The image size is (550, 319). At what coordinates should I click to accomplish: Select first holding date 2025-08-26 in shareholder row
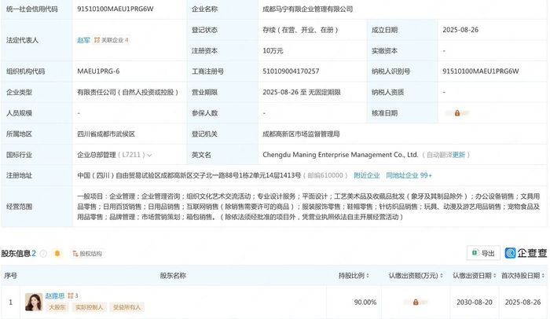522,302
